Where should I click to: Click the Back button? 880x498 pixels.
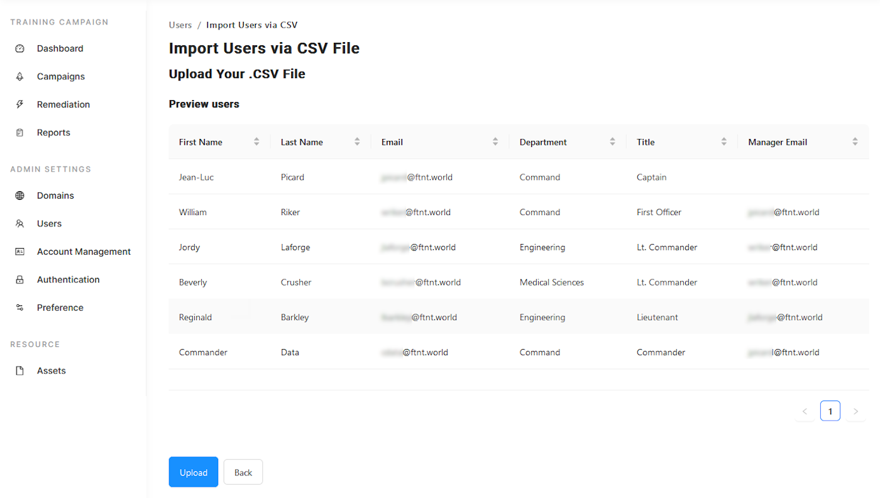click(243, 472)
